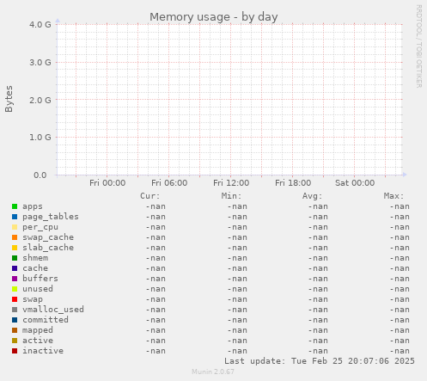Click the Max value in the swap row

400,299
